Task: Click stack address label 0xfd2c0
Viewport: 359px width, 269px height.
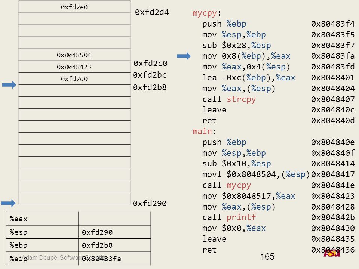Action: click(x=150, y=64)
